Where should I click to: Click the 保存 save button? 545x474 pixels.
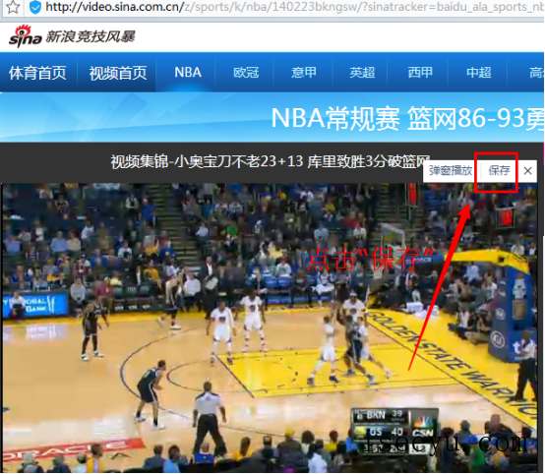click(x=499, y=171)
